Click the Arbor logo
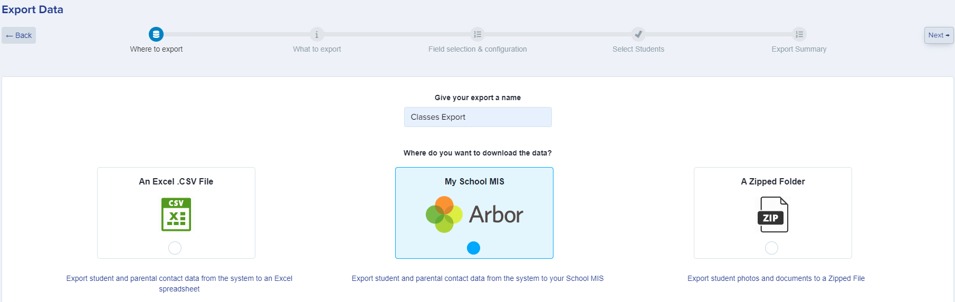The width and height of the screenshot is (955, 302). [474, 215]
